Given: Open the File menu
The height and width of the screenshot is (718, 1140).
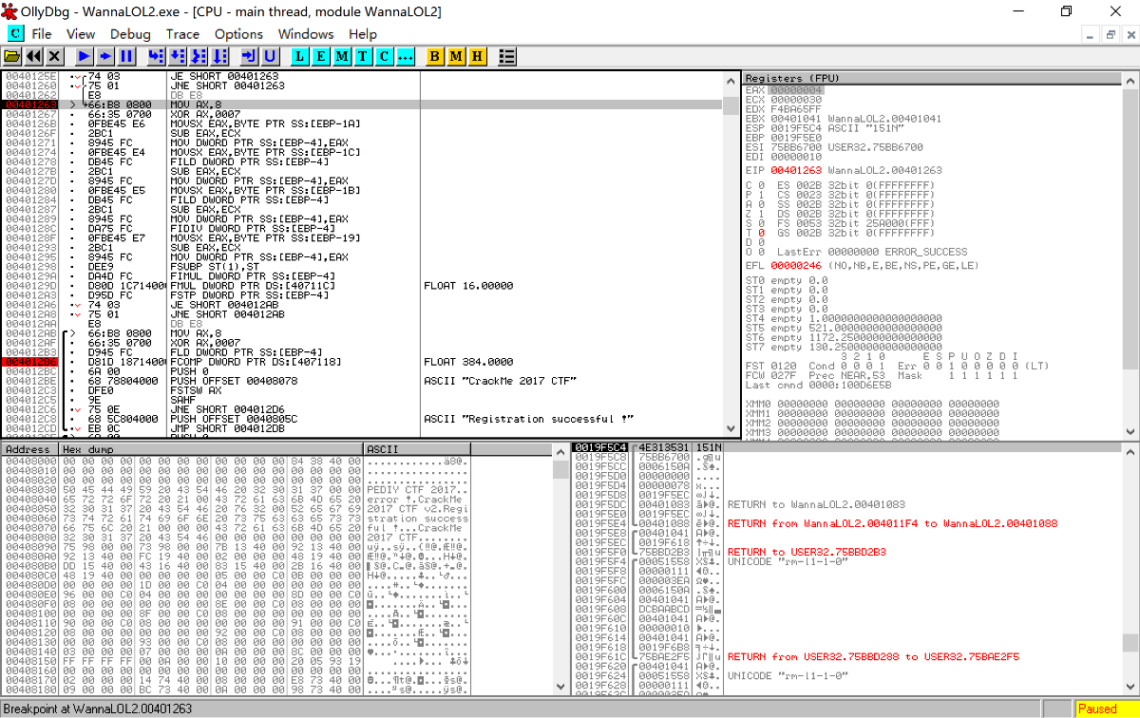Looking at the screenshot, I should (x=42, y=34).
